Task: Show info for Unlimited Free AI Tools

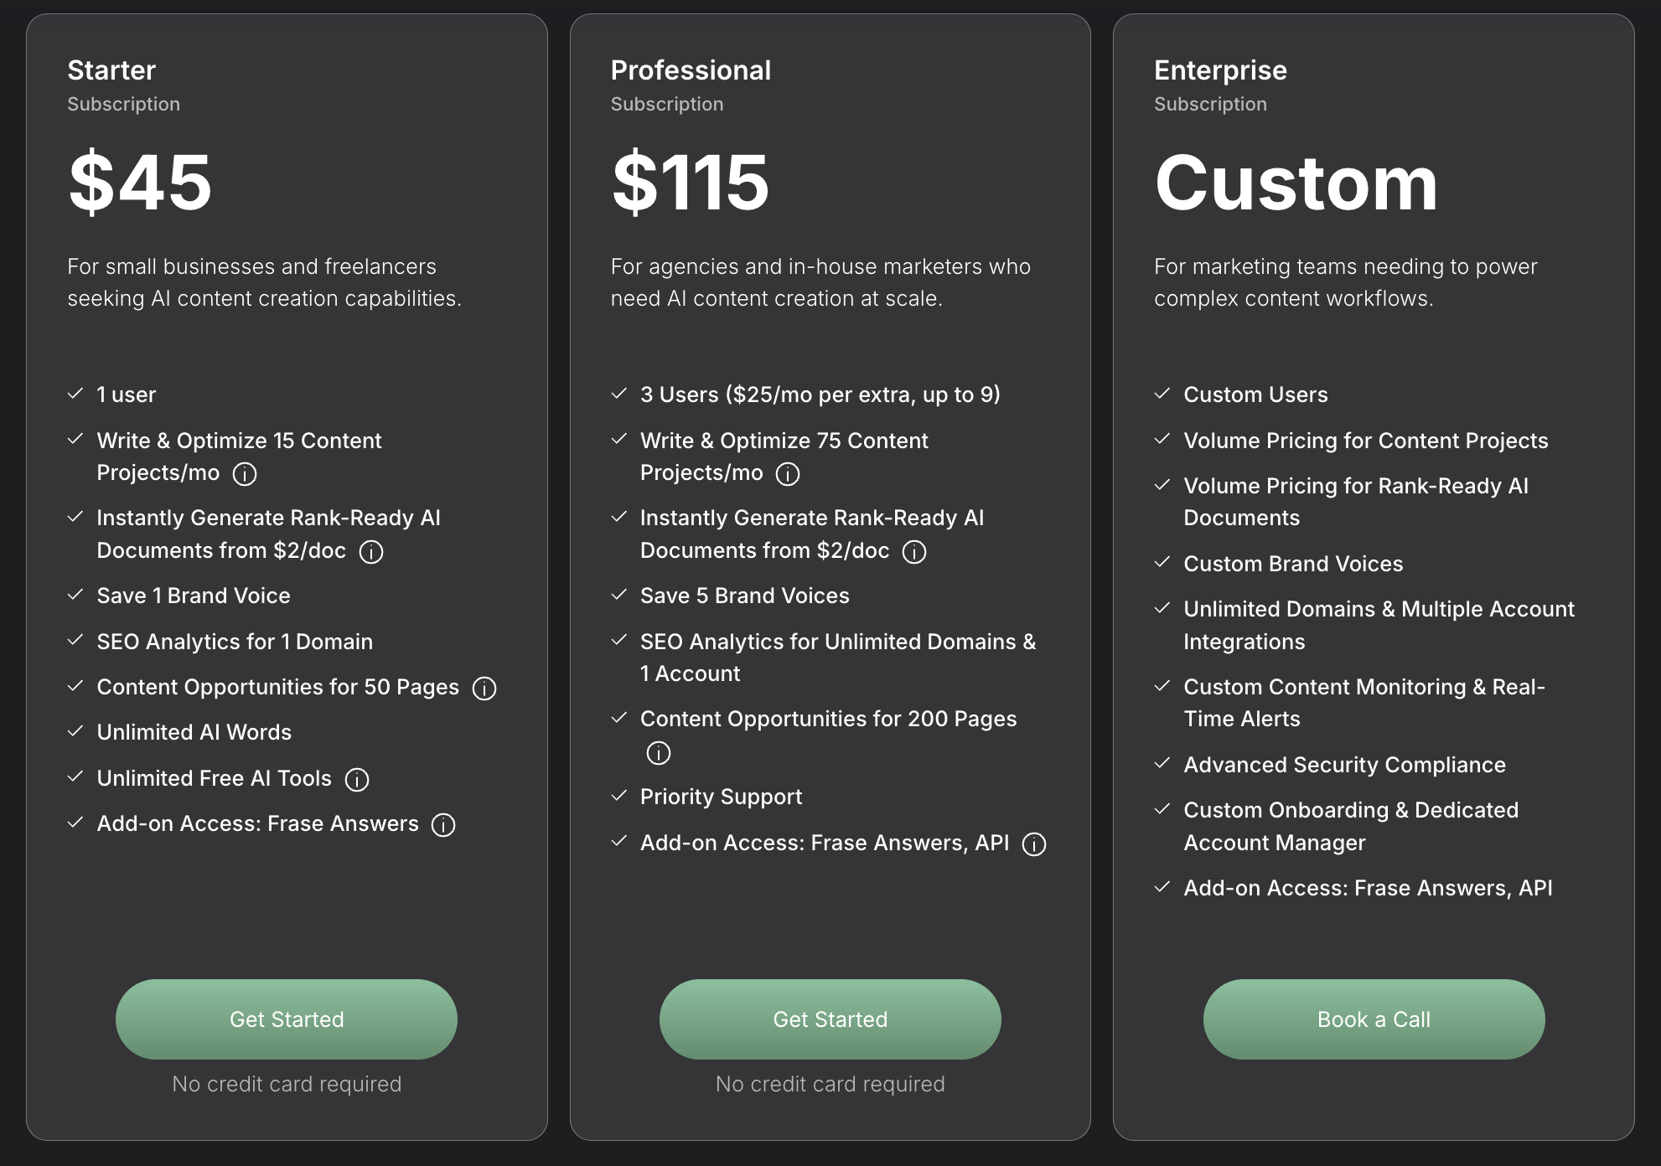Action: [357, 780]
